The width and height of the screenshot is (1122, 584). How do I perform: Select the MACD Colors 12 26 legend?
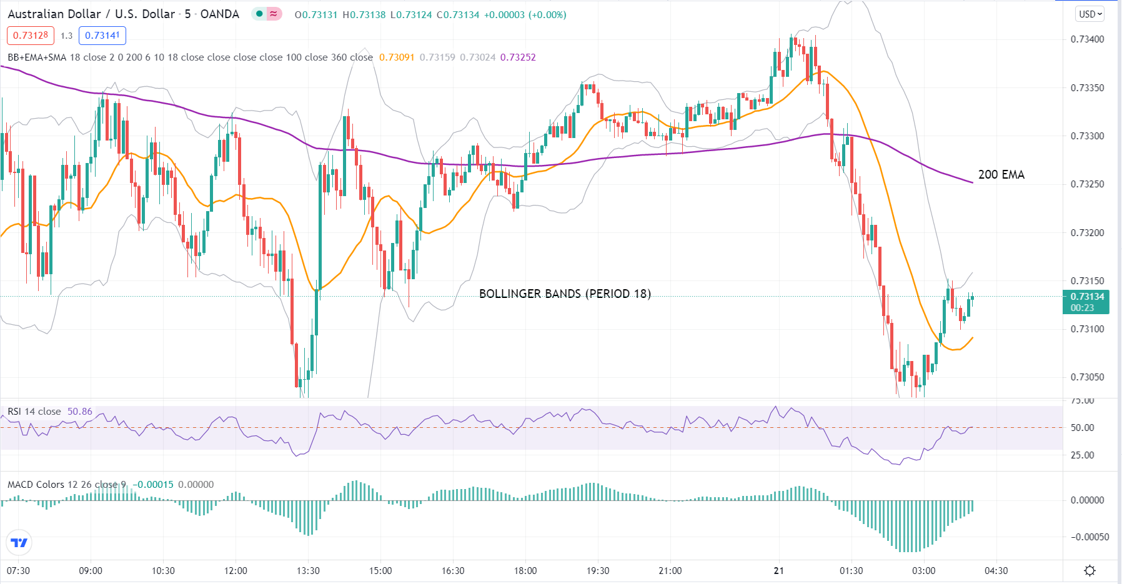coord(67,484)
